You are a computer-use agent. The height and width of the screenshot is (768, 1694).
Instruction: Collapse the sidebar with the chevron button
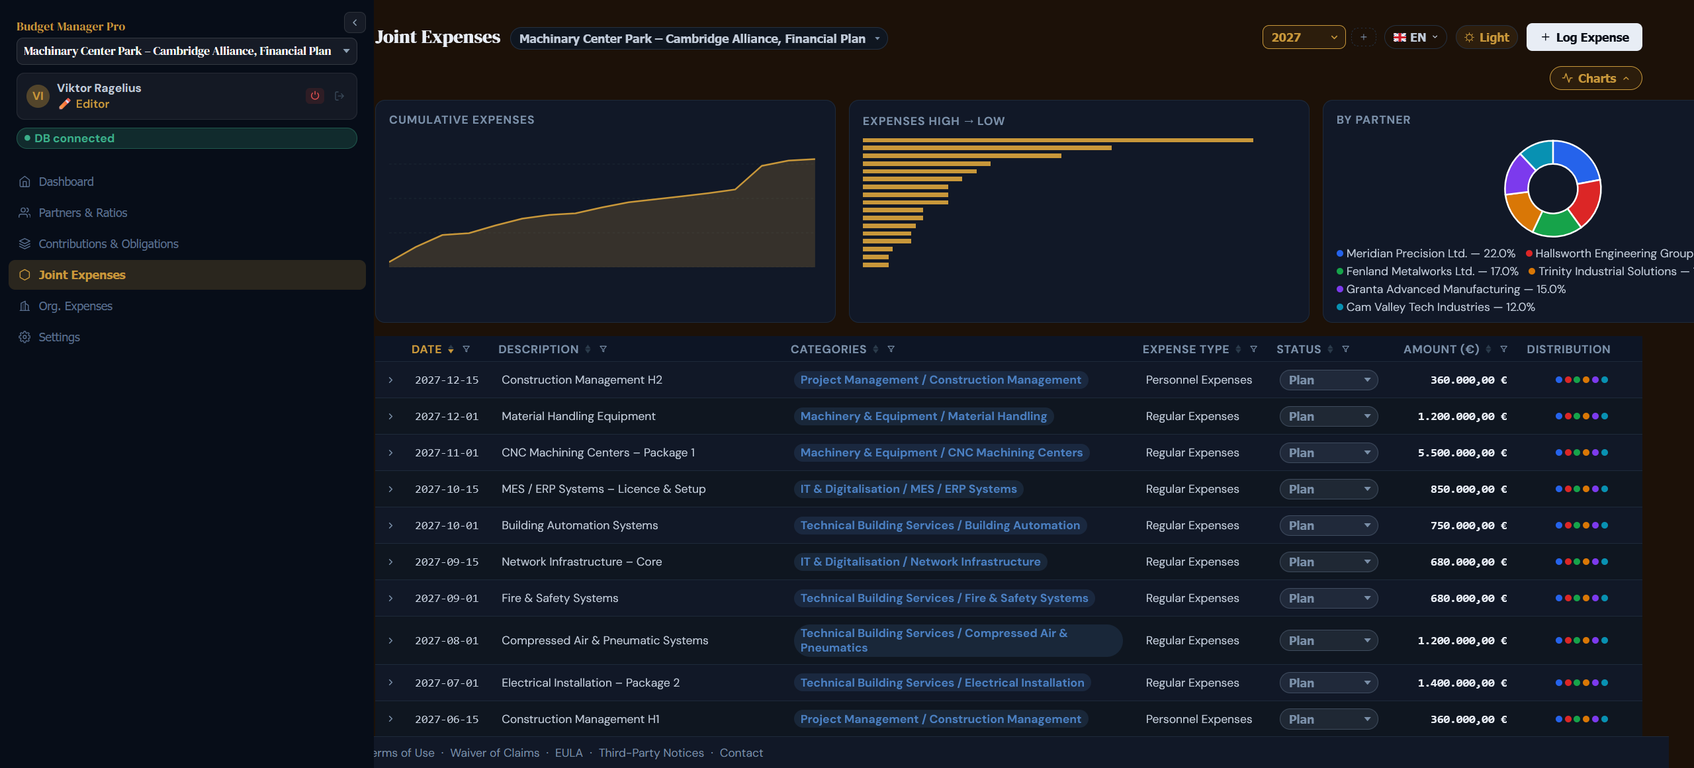pos(355,22)
